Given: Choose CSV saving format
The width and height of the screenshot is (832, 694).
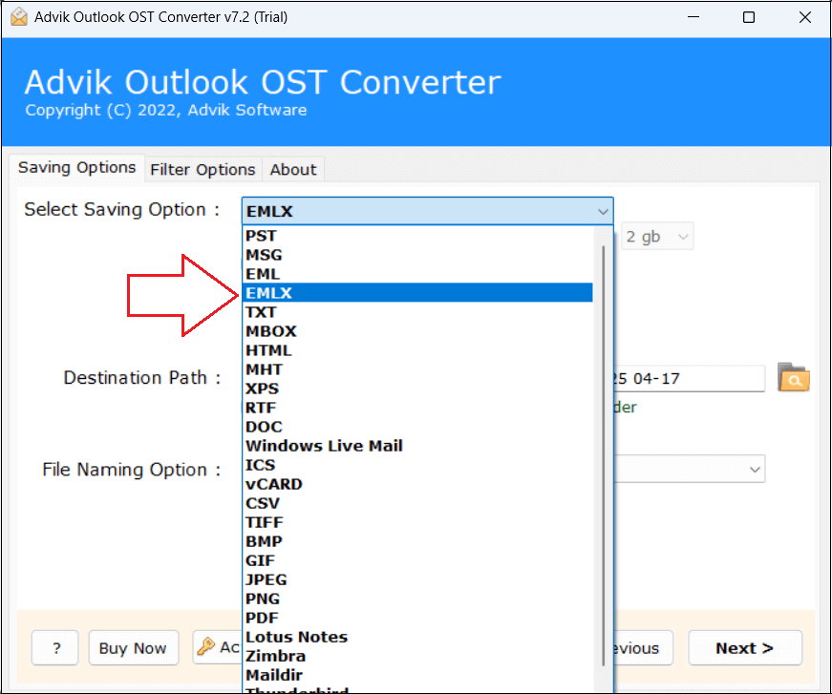Looking at the screenshot, I should click(x=417, y=503).
